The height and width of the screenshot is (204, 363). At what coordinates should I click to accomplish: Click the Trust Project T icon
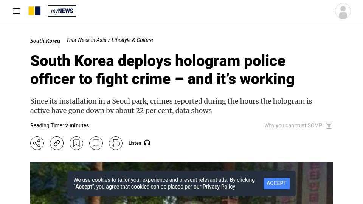(x=329, y=125)
